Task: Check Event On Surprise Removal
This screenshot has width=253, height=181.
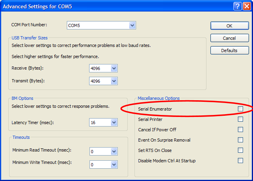Action: pos(240,140)
